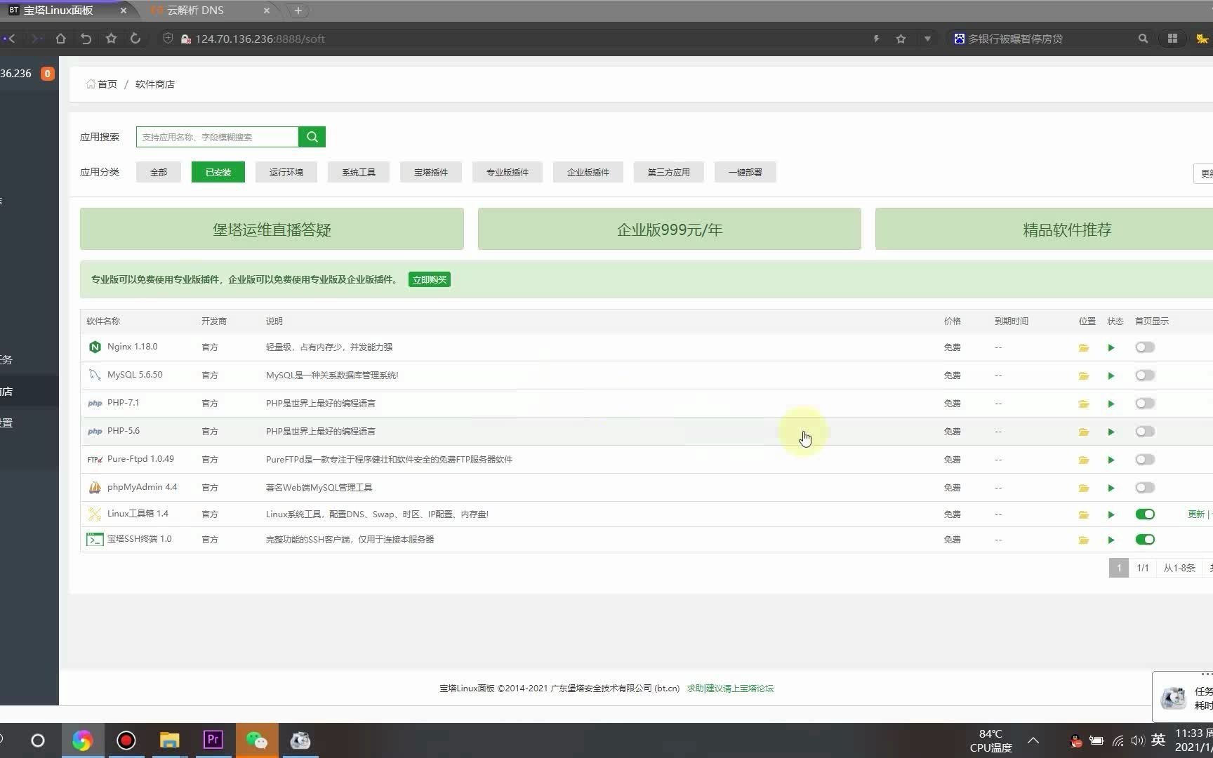Image resolution: width=1213 pixels, height=758 pixels.
Task: Click inside the 应用搜索 input field
Action: (x=218, y=137)
